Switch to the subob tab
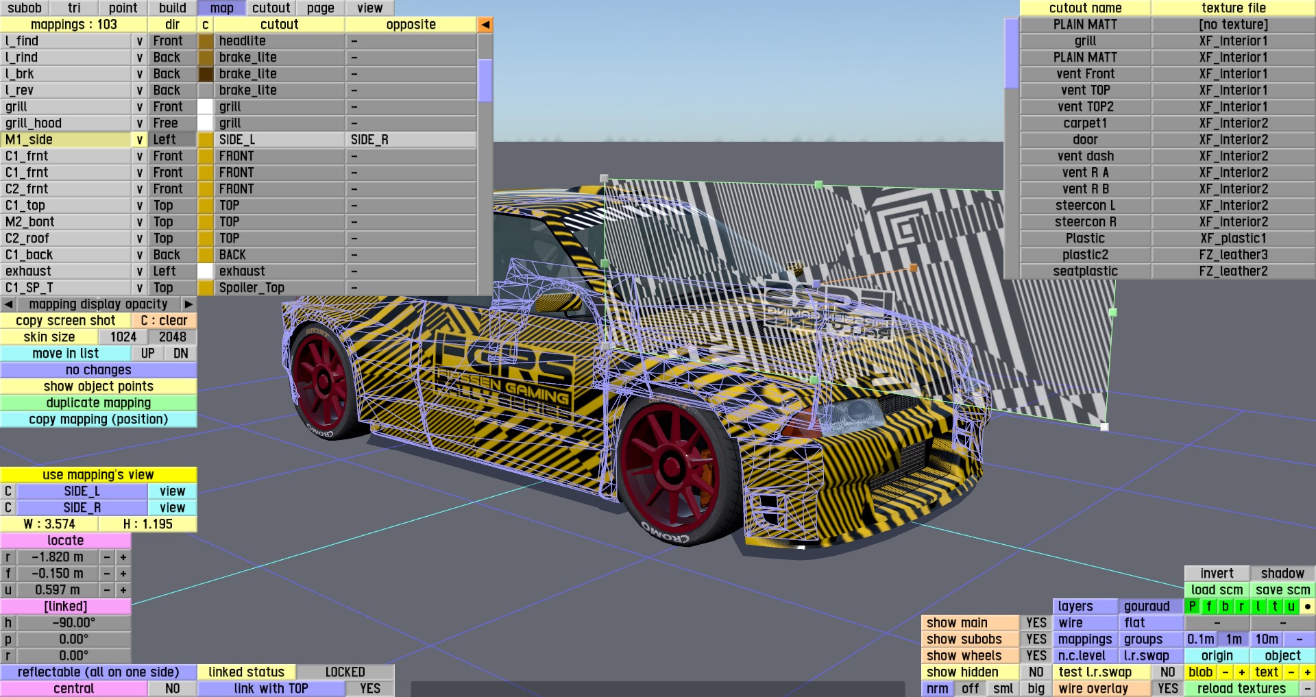This screenshot has width=1316, height=697. coord(25,8)
